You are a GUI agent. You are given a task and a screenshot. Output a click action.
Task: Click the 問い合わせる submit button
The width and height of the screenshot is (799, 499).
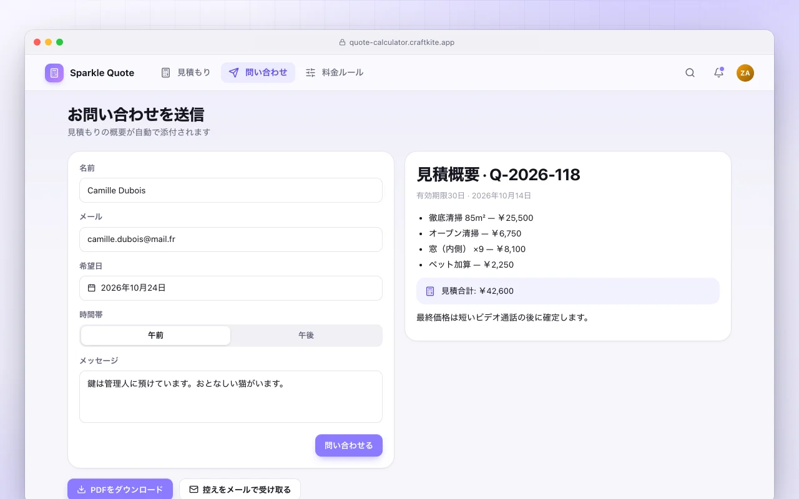pyautogui.click(x=349, y=445)
